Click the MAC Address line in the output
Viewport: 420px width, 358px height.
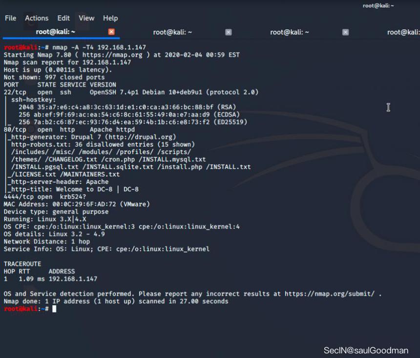click(77, 204)
